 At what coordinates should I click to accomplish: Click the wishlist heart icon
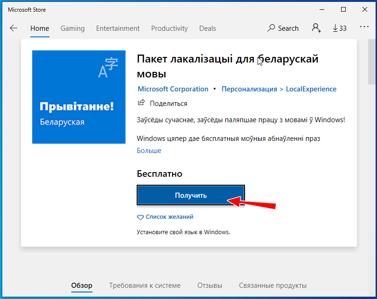click(140, 217)
